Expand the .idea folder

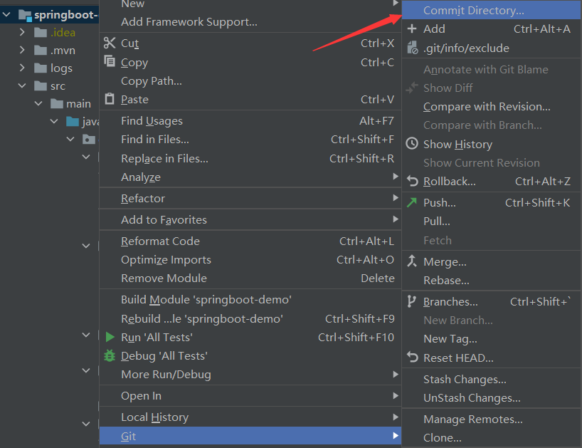coord(23,32)
